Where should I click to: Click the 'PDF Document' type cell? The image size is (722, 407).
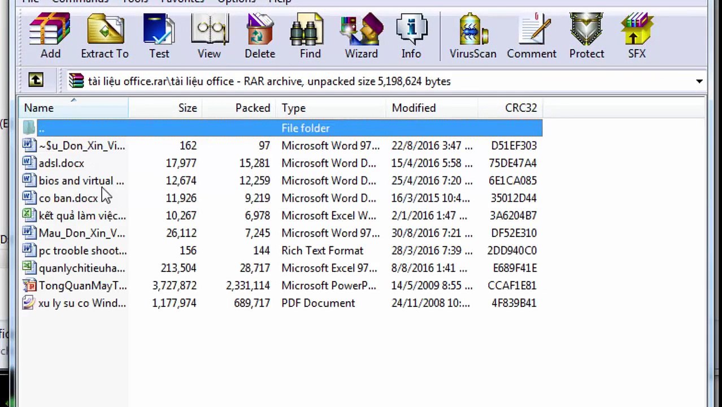(318, 304)
